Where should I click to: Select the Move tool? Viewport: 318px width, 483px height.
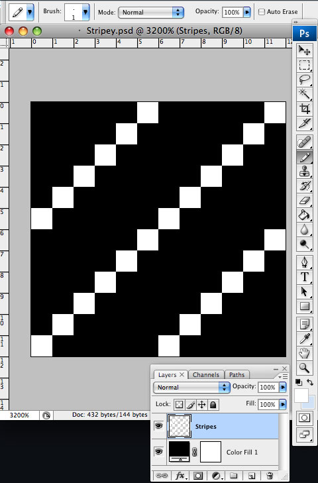click(x=305, y=50)
